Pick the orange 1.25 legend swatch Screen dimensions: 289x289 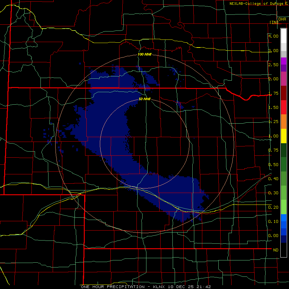284,122
